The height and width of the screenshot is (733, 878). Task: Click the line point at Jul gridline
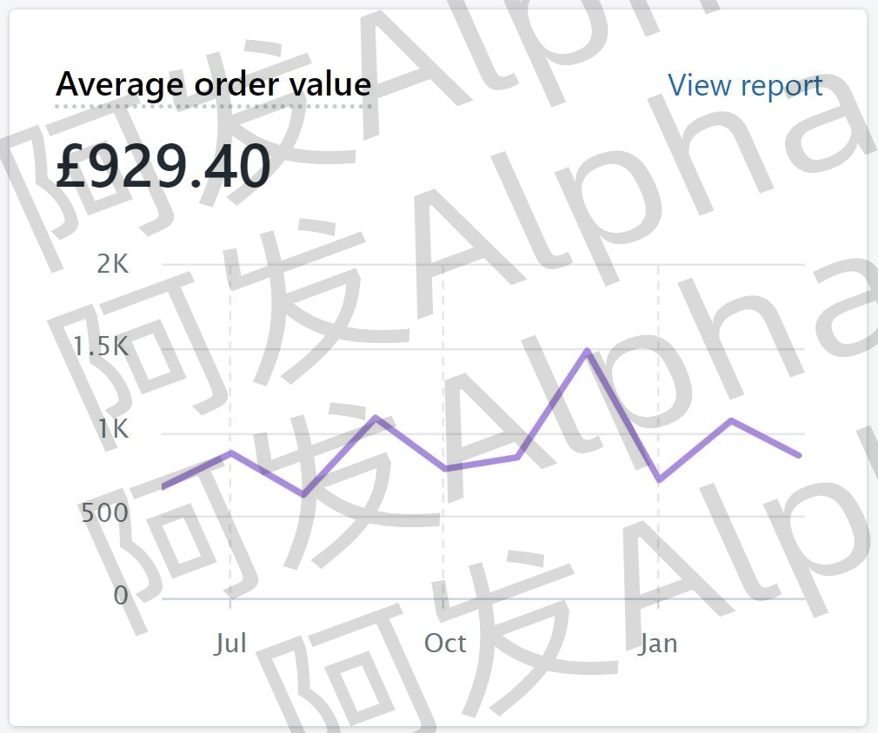[230, 452]
